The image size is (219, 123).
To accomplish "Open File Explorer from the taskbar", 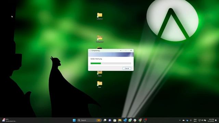I will [x=120, y=120].
